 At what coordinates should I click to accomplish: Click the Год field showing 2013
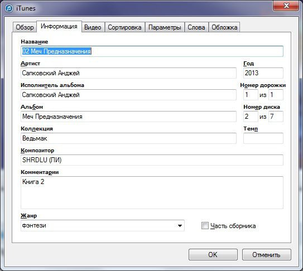click(263, 73)
